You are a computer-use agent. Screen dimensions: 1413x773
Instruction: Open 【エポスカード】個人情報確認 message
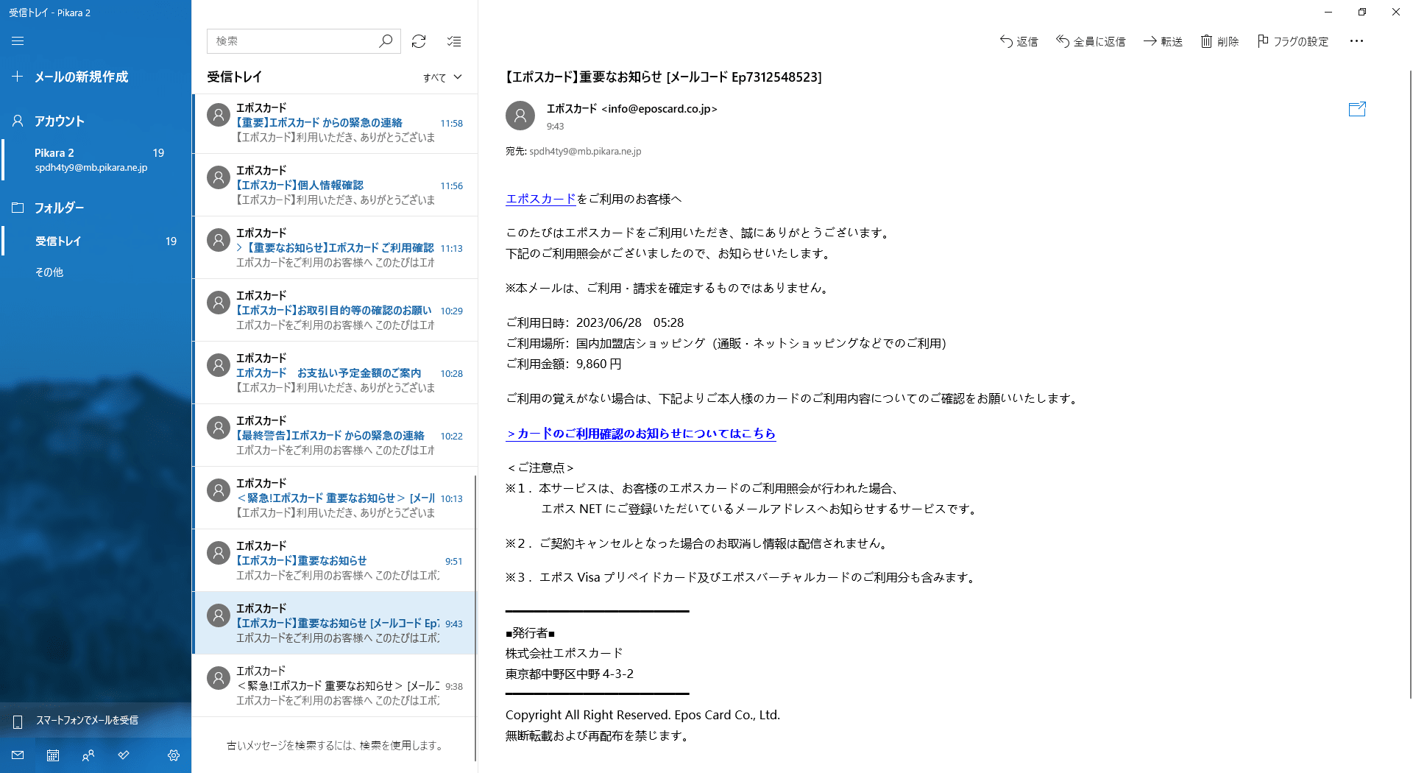(x=335, y=185)
